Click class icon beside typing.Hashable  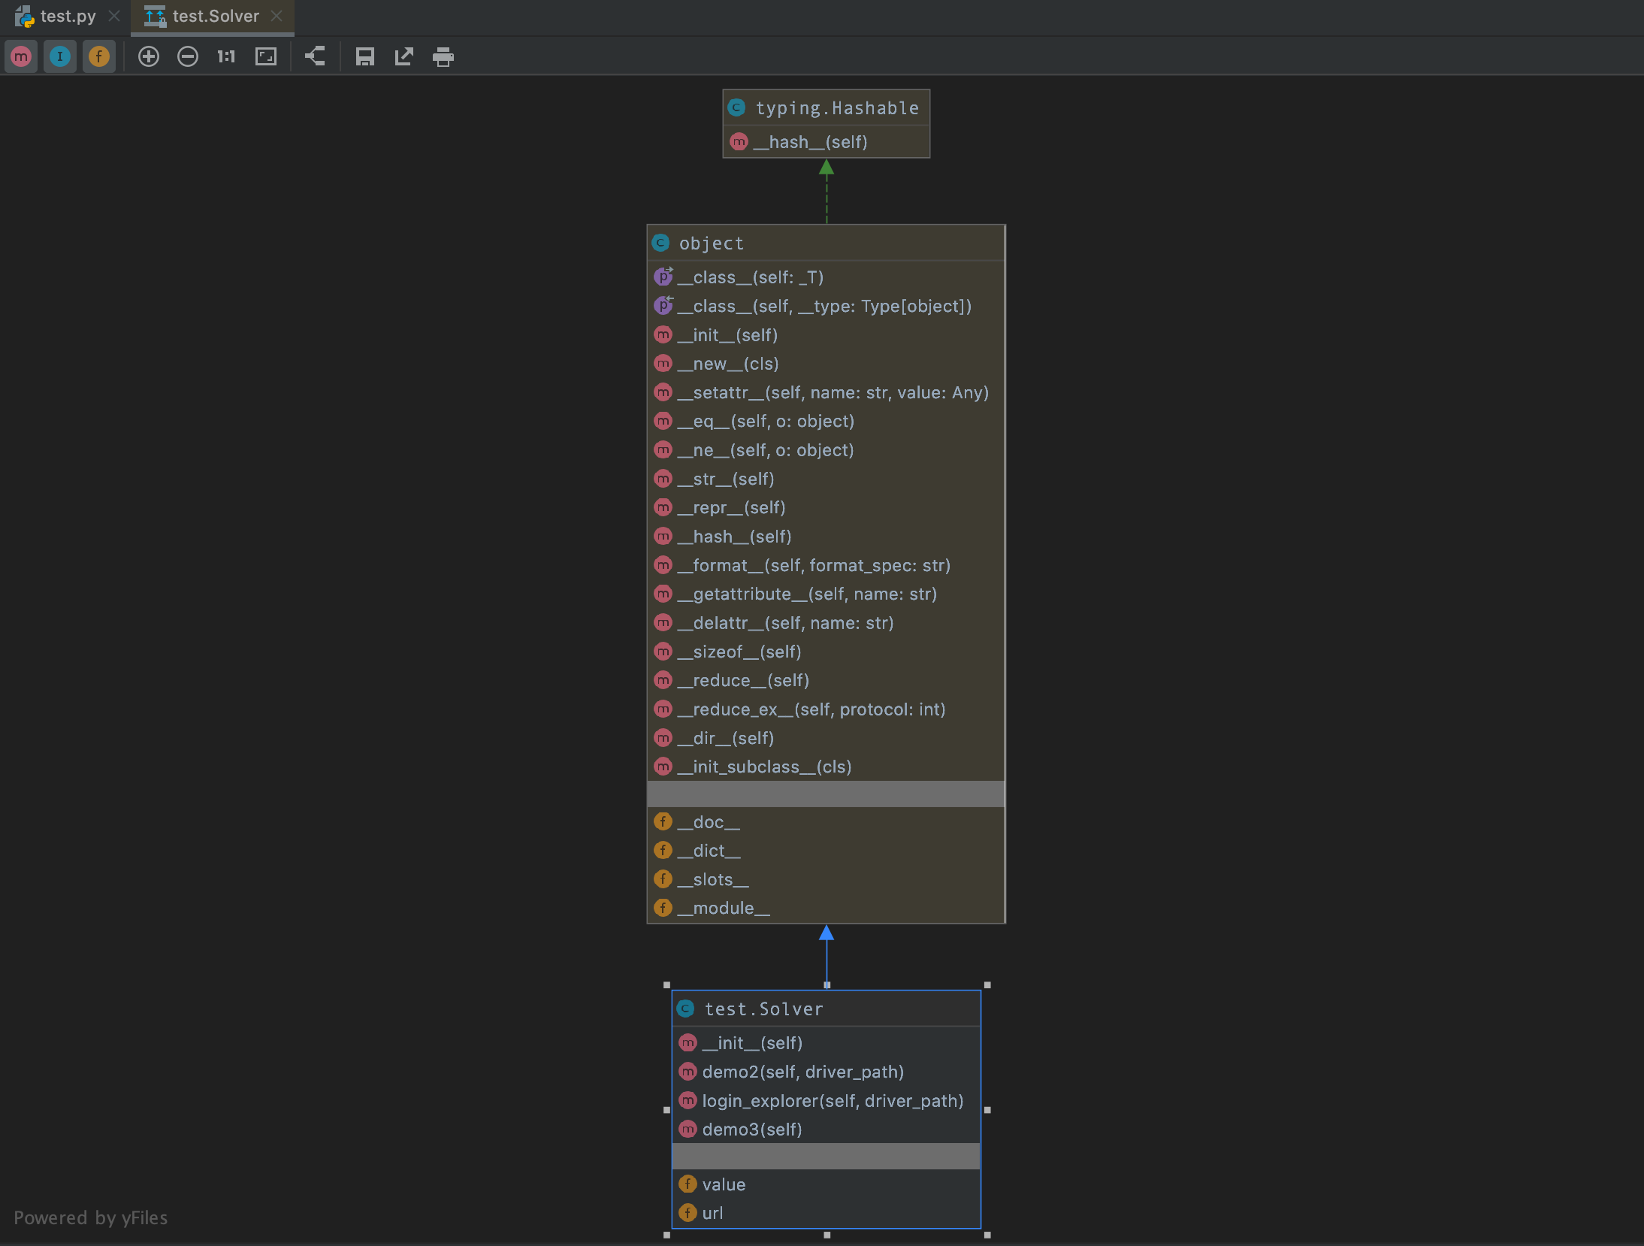click(x=736, y=107)
